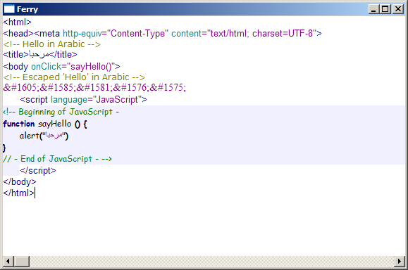Click the onClick attribute name
408x270 pixels.
point(46,67)
